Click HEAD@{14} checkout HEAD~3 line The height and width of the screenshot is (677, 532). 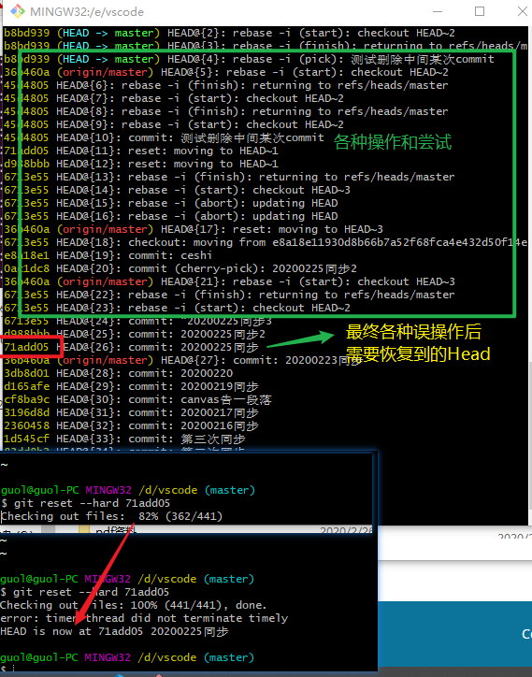click(x=177, y=190)
